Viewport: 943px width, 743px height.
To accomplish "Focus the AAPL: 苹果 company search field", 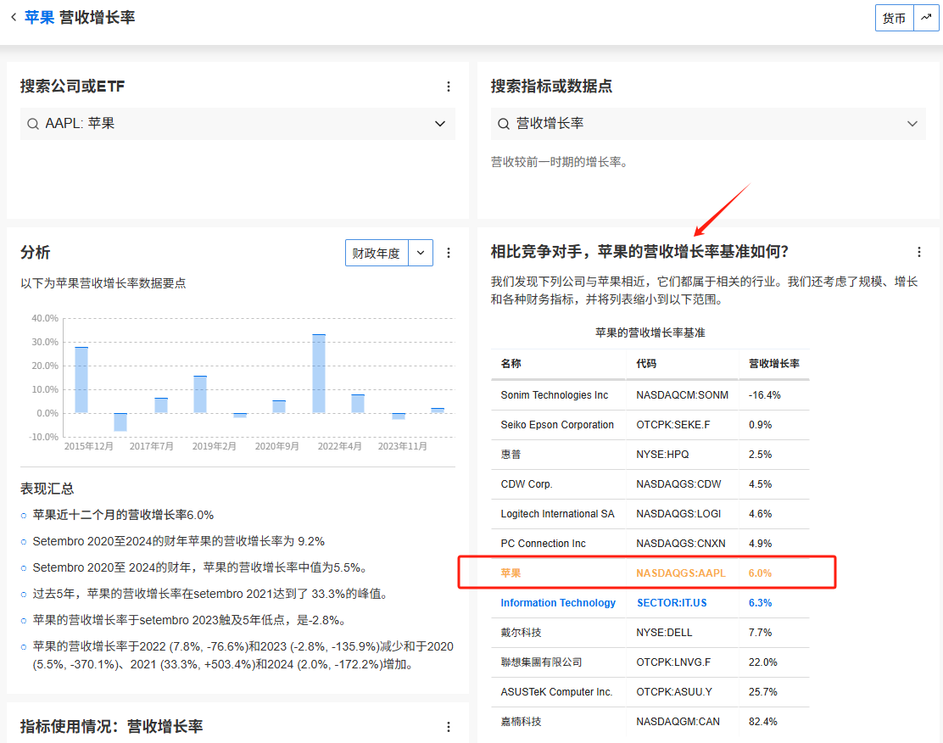I will [x=237, y=124].
